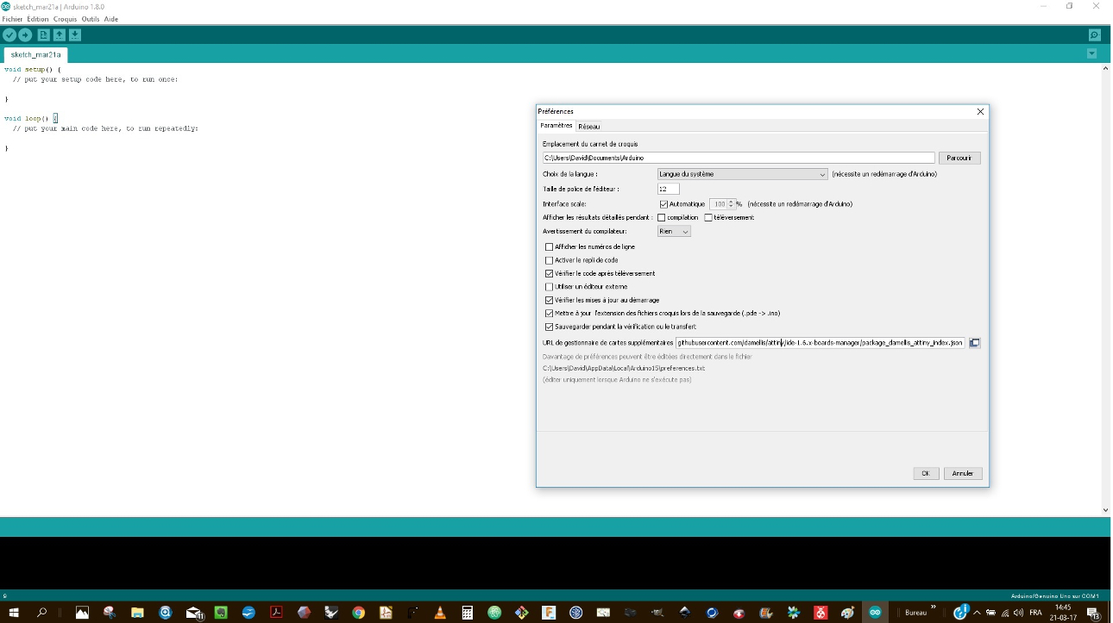Click the Save sketch (down arrow) icon
Viewport: 1113px width, 623px height.
click(75, 35)
